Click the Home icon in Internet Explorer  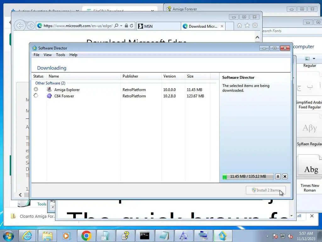239,25
